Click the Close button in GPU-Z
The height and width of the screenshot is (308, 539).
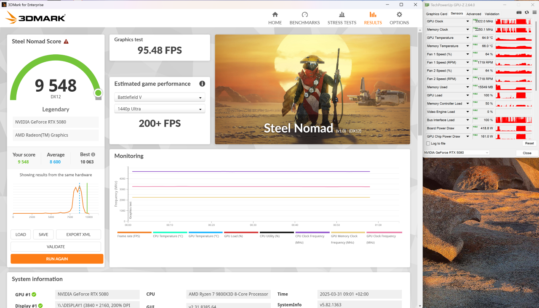tap(527, 153)
